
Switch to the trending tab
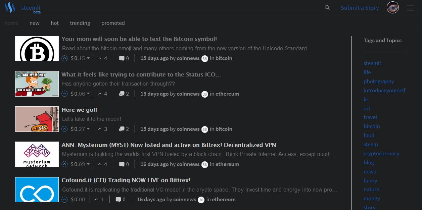point(80,23)
